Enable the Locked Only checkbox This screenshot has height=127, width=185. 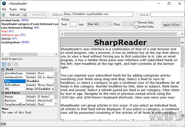(x=136, y=27)
